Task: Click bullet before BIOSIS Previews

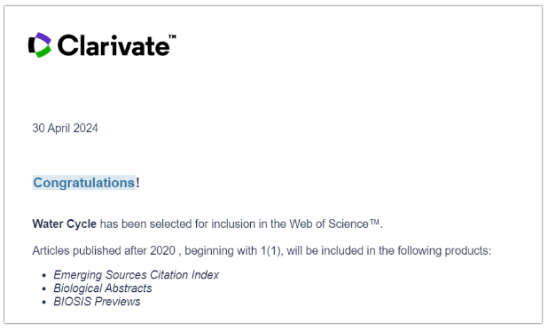Action: point(44,303)
